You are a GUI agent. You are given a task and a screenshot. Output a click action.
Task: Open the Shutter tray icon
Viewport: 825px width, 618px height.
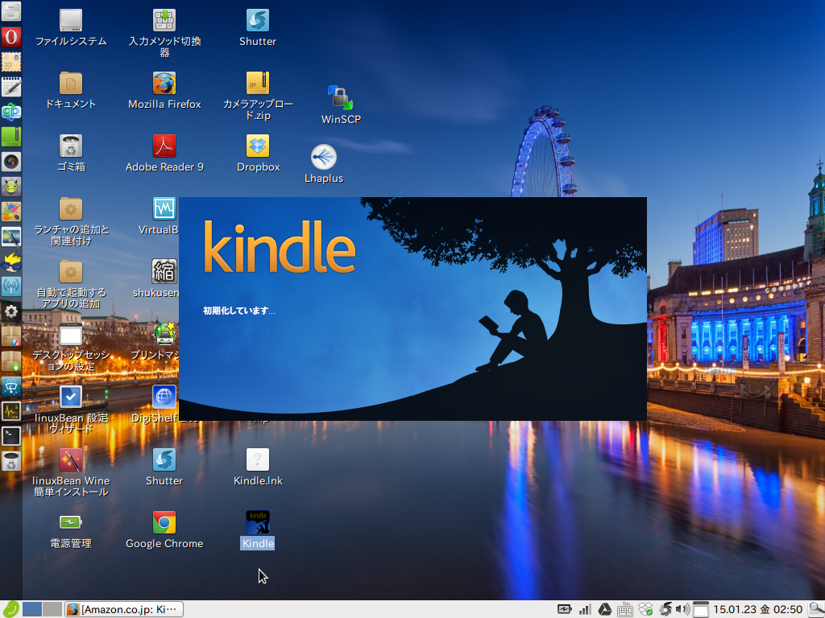tap(665, 610)
